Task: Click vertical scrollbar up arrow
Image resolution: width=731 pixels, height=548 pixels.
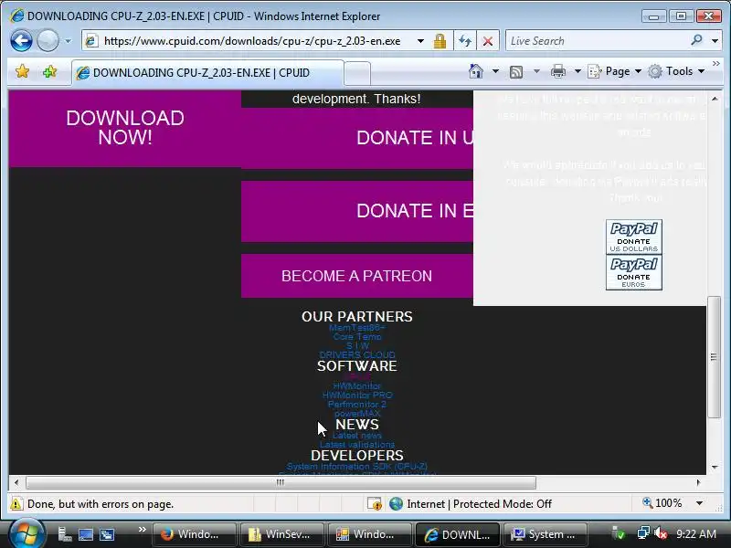Action: point(715,99)
